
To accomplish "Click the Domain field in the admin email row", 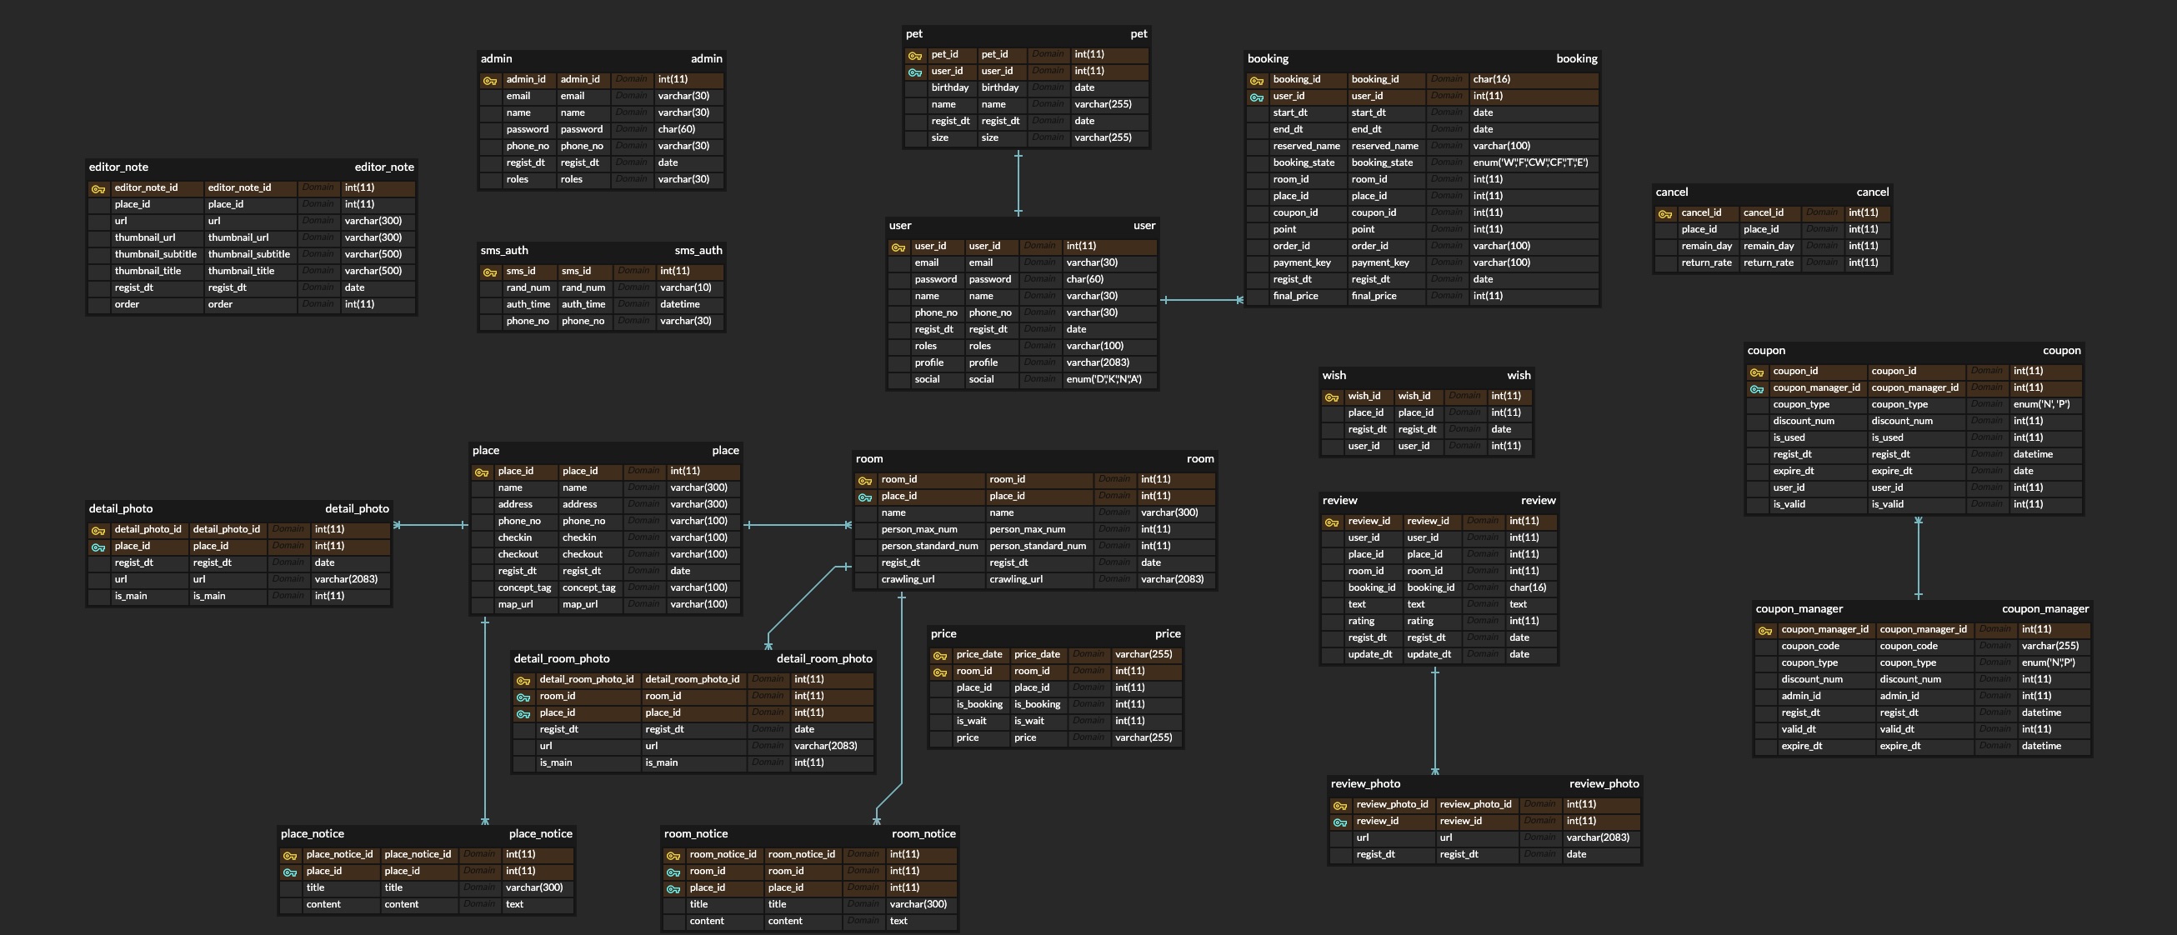I will click(630, 96).
